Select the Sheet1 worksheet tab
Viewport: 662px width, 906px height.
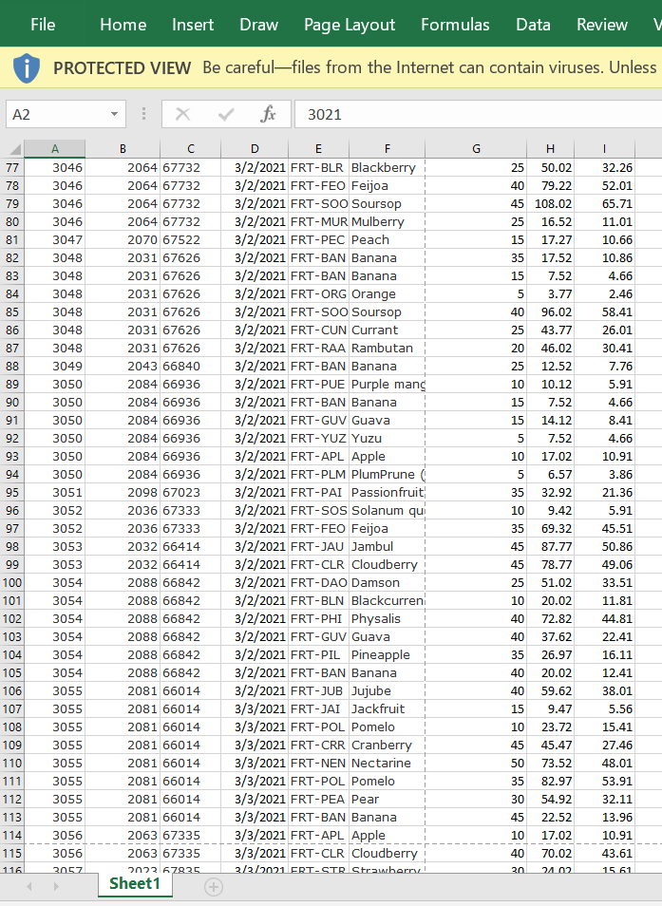135,884
